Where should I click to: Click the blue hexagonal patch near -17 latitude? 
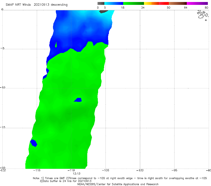(x=34, y=143)
